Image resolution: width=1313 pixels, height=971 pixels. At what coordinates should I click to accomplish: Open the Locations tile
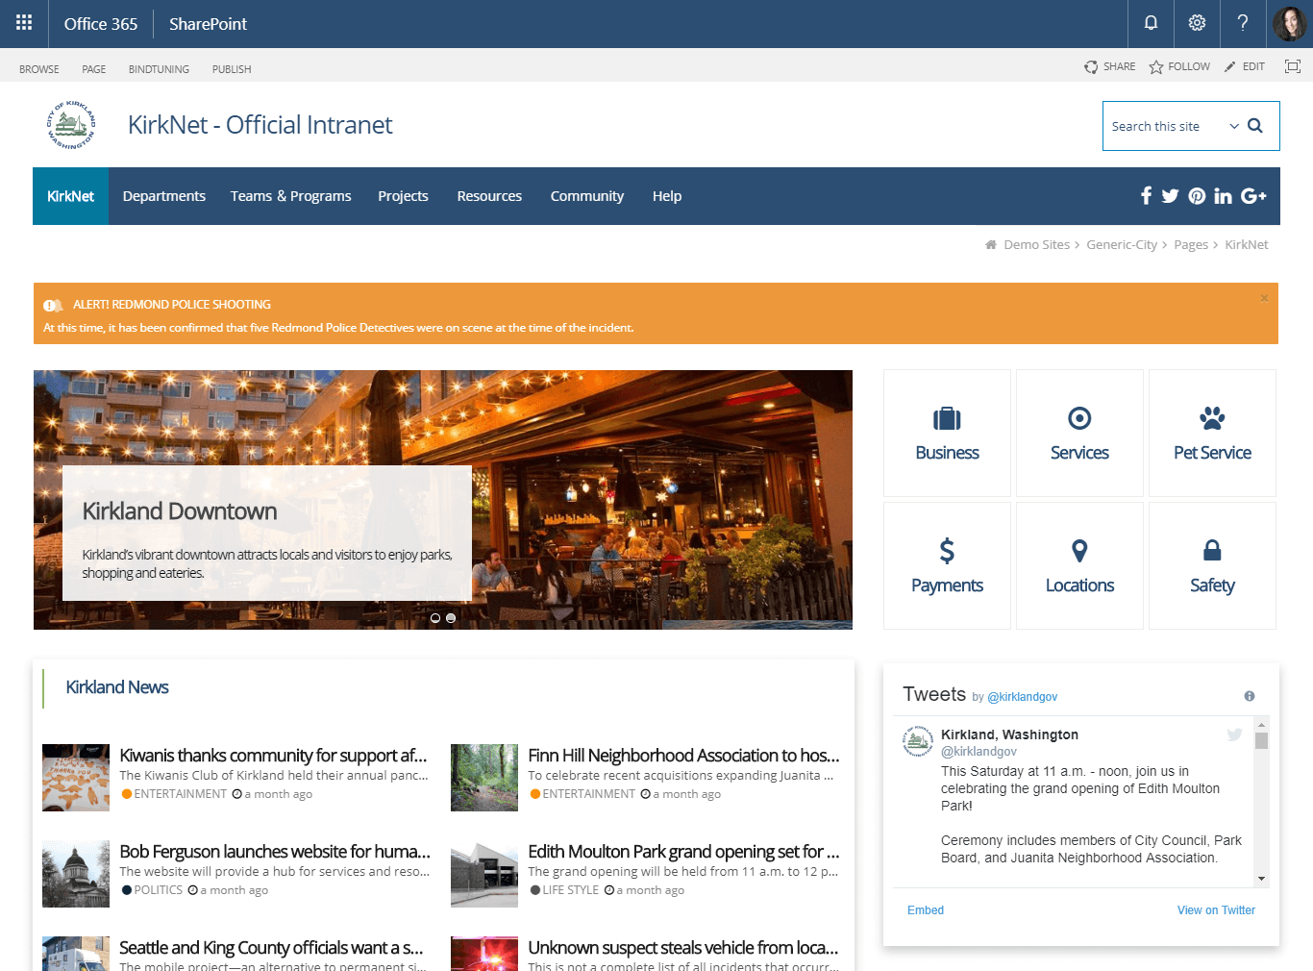click(1079, 565)
